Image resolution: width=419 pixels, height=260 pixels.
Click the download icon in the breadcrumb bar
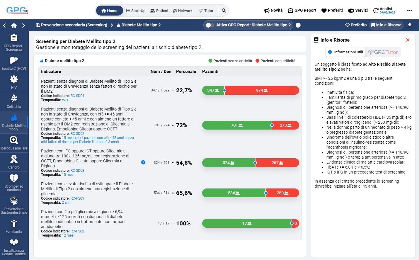(410, 25)
